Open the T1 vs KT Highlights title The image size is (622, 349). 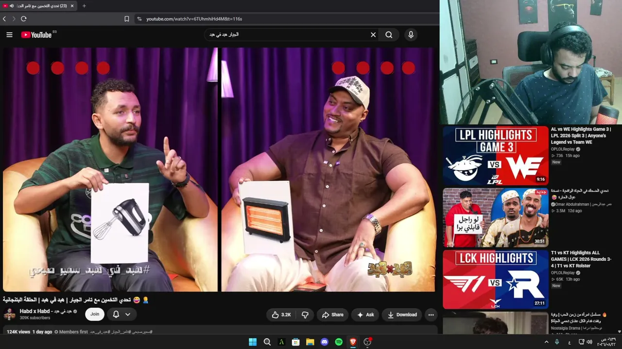(581, 259)
